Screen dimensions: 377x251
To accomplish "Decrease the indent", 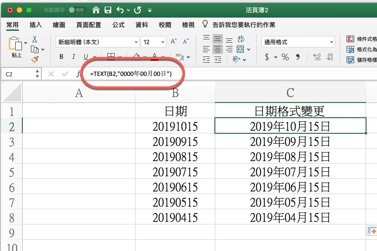I will click(206, 59).
